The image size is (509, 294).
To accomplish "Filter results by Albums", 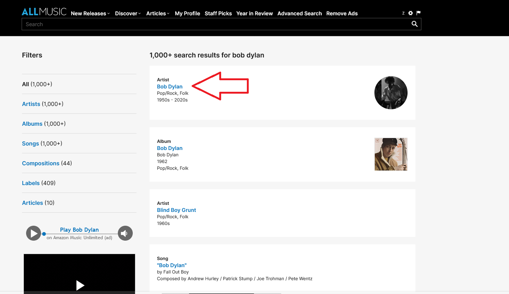I will [32, 124].
